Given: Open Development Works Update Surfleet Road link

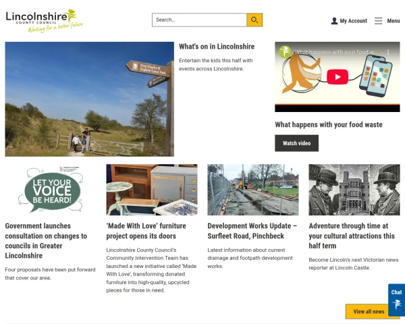Looking at the screenshot, I should coord(252,231).
